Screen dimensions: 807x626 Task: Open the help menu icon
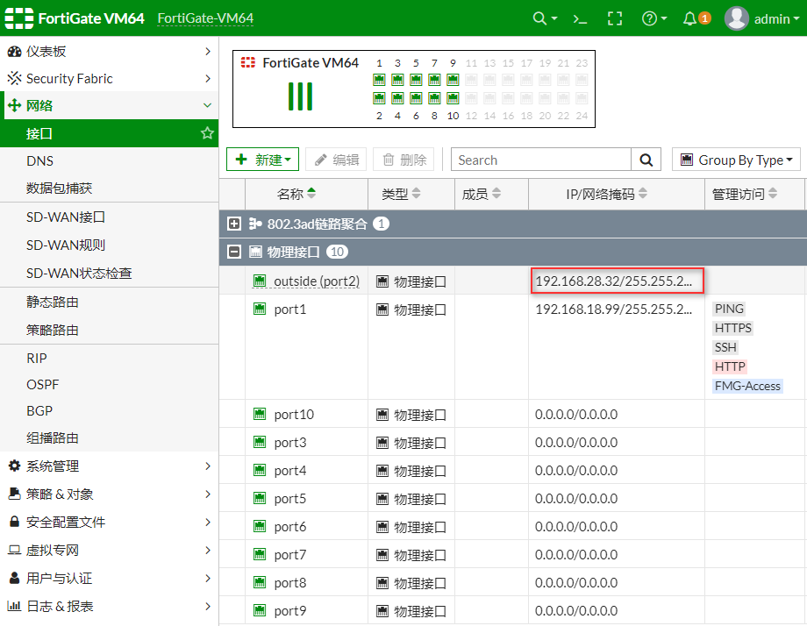pos(651,18)
